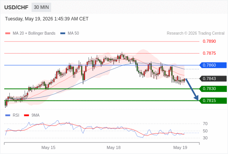This screenshot has height=154, width=228.
Task: Toggle the RSI legend label
Action: [x=16, y=115]
